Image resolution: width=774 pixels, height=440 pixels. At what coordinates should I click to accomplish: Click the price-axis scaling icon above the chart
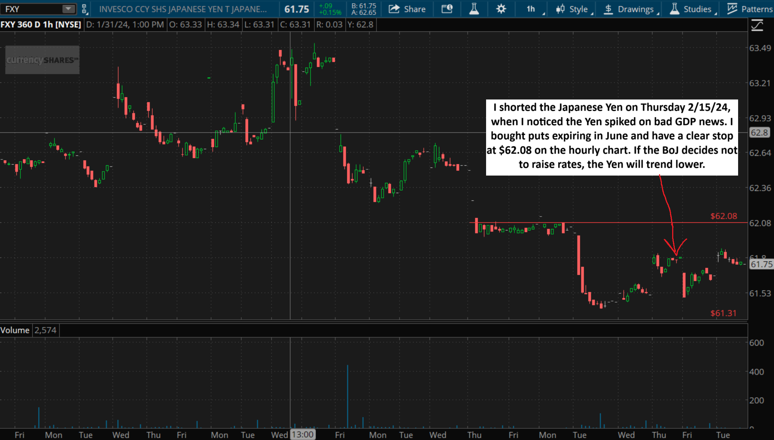pyautogui.click(x=757, y=25)
